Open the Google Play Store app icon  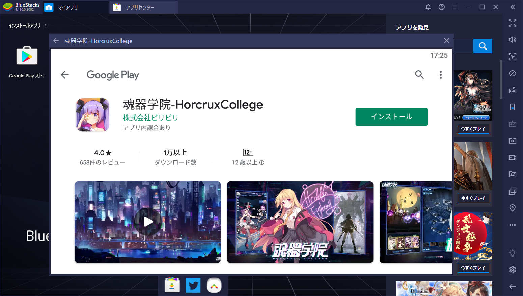(27, 56)
